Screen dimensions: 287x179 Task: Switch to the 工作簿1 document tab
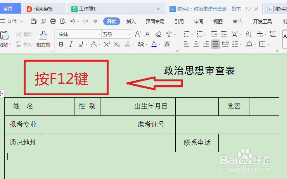coord(116,9)
